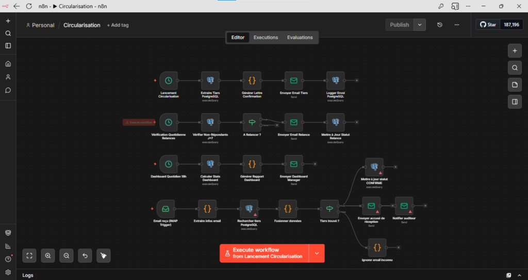
Task: Expand the Logs panel chevron
Action: (x=519, y=275)
